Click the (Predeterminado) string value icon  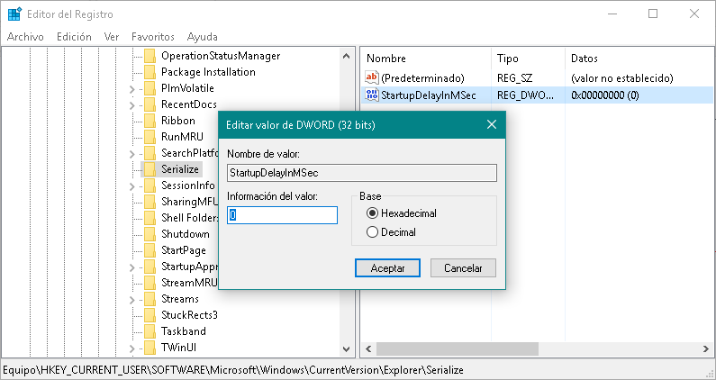(x=373, y=78)
